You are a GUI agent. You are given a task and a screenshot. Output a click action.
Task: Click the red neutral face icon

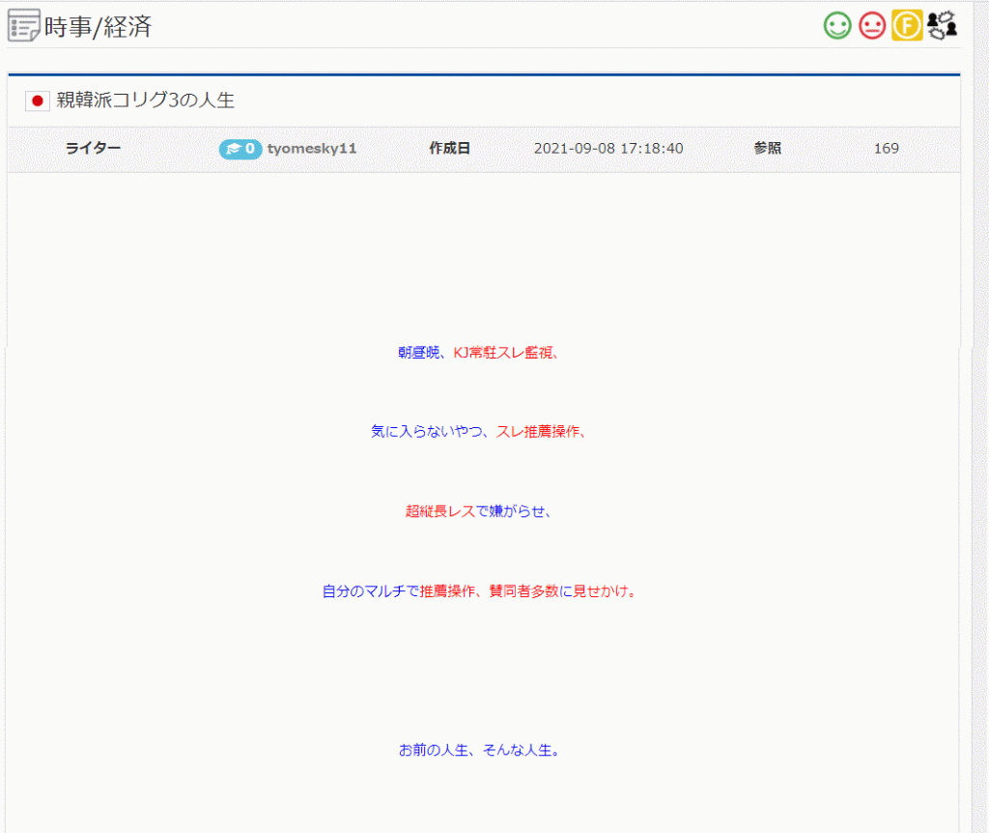(x=872, y=25)
